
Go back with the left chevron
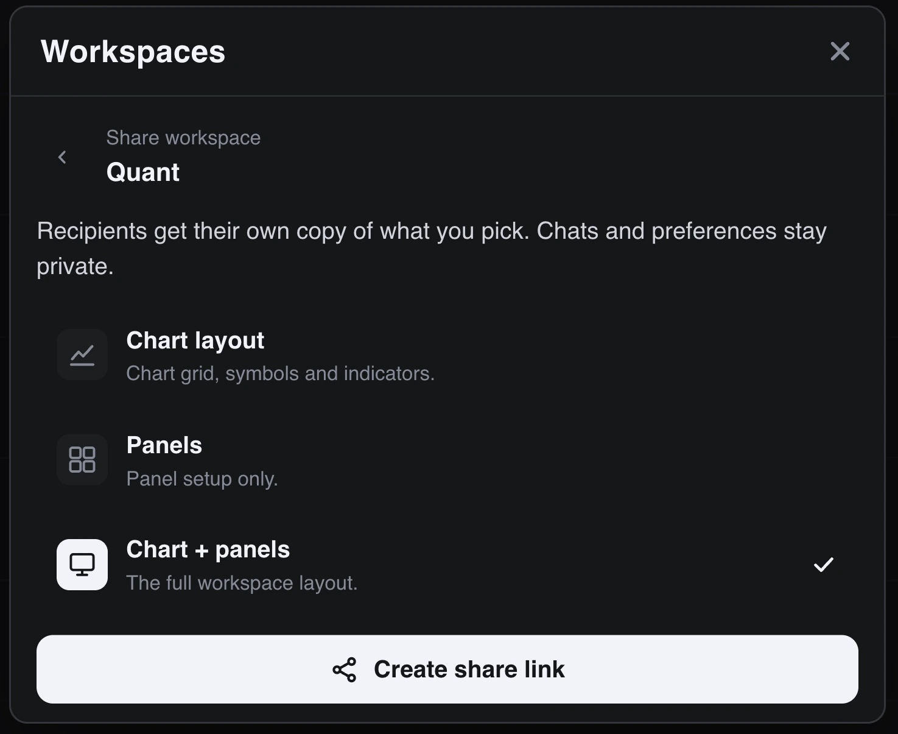point(62,157)
